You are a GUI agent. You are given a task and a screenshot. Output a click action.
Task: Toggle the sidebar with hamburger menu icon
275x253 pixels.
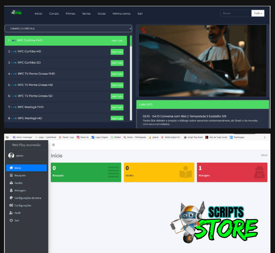tap(53, 145)
